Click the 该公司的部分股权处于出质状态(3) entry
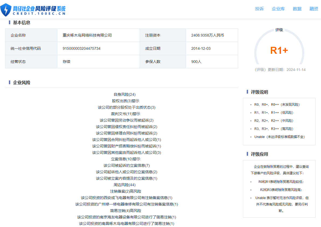This screenshot has width=321, height=227. tap(127, 107)
